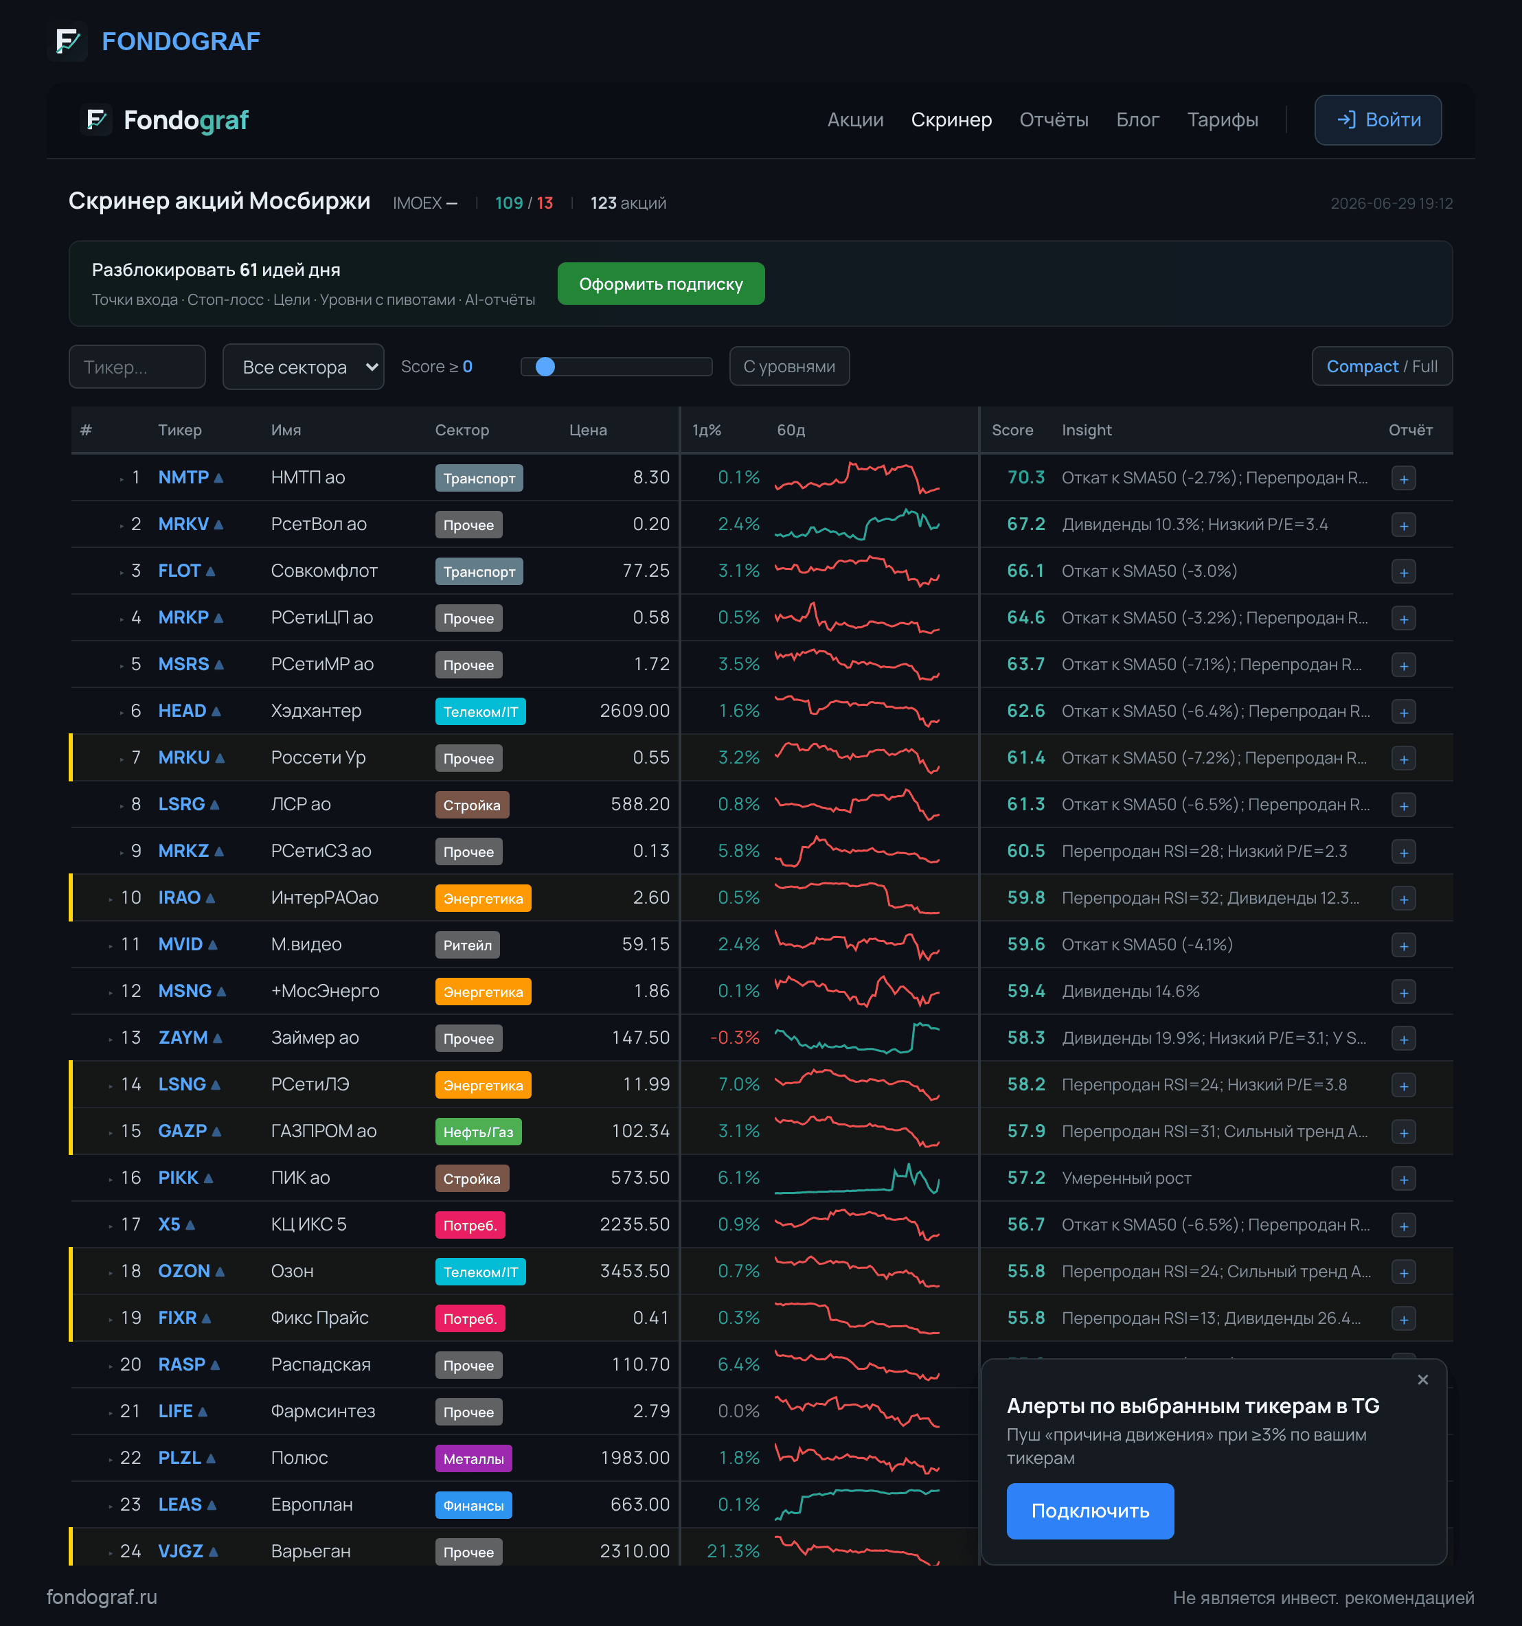
Task: Expand the NMTP row arrow
Action: 121,479
